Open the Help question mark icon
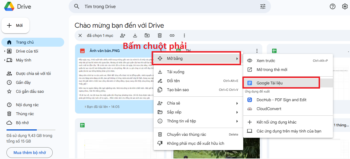This screenshot has width=350, height=159. point(332,6)
